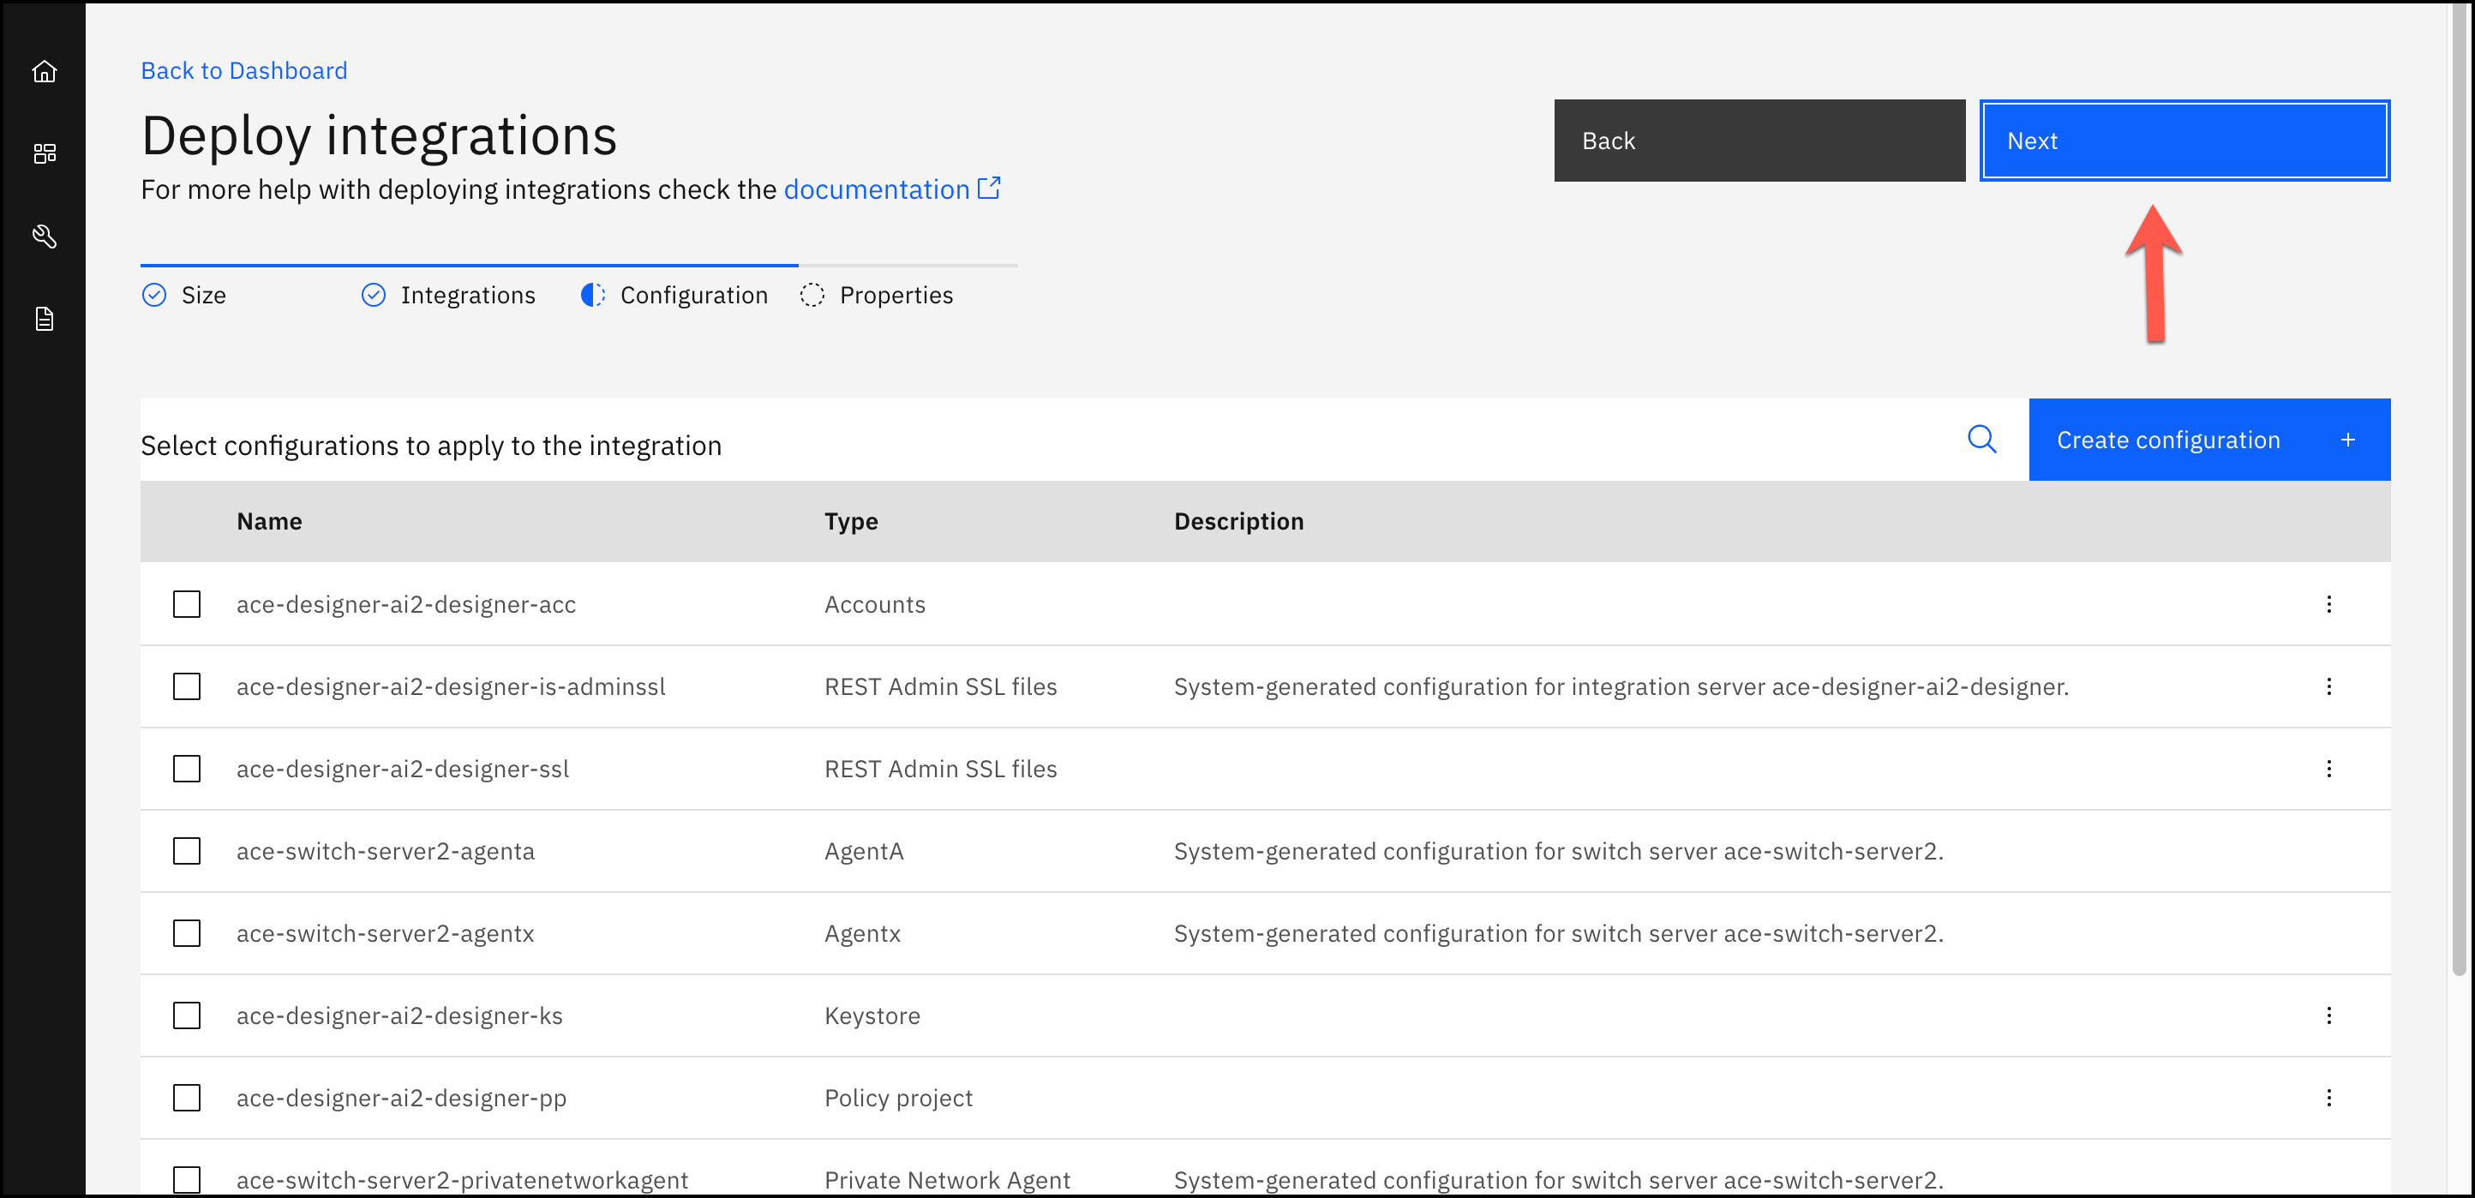2475x1198 pixels.
Task: Open the document icon in sidebar
Action: (x=45, y=319)
